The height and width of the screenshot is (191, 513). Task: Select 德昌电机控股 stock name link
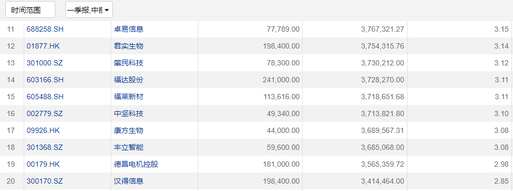(136, 165)
